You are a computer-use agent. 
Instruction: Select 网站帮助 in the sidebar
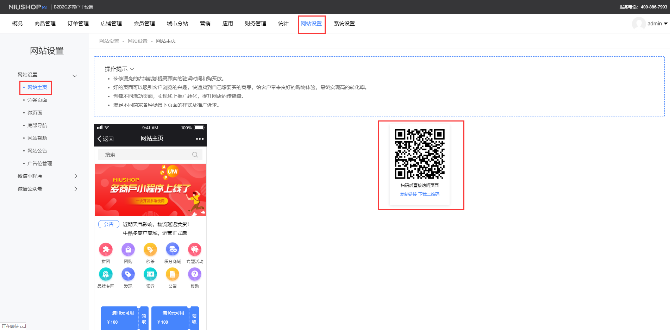coord(37,138)
